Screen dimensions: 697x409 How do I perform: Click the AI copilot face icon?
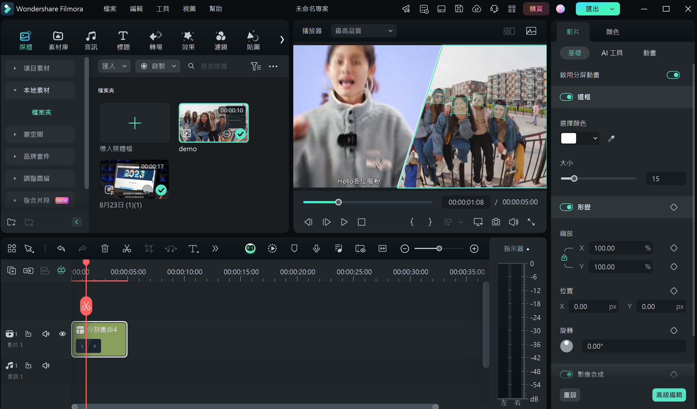(250, 249)
